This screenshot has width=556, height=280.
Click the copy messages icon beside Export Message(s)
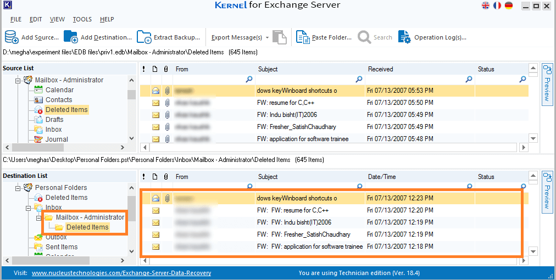[280, 37]
